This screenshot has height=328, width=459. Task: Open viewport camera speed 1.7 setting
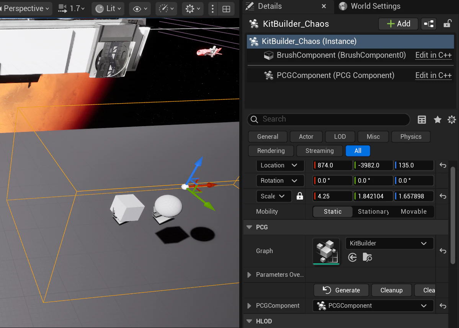pos(72,8)
